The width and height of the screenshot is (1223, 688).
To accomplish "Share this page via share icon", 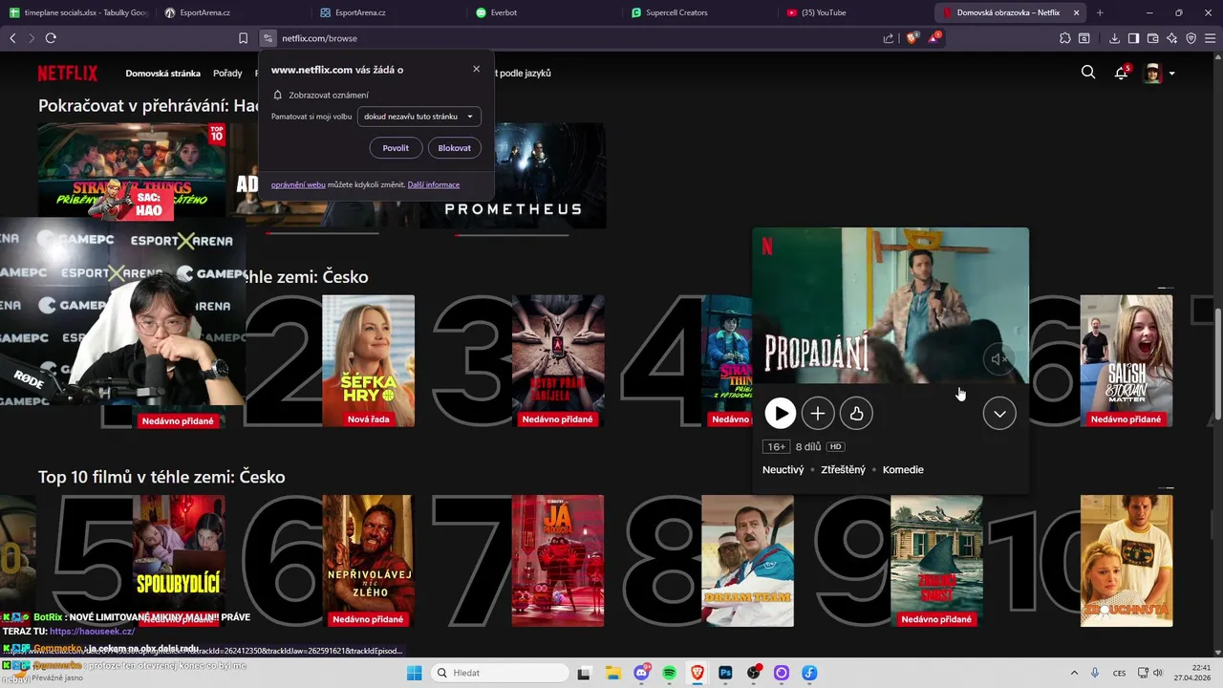I will 889,38.
